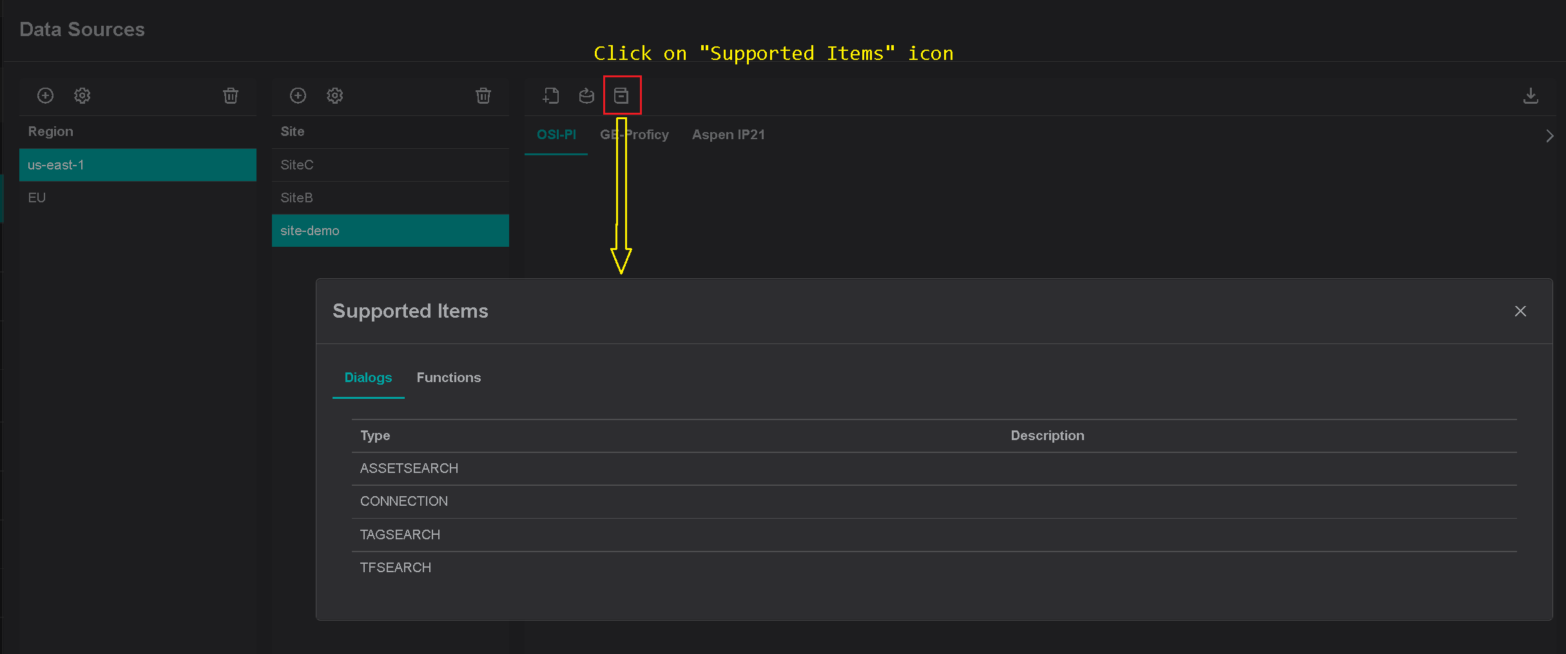This screenshot has width=1566, height=654.
Task: Click the TFSEARCH row
Action: (x=934, y=568)
